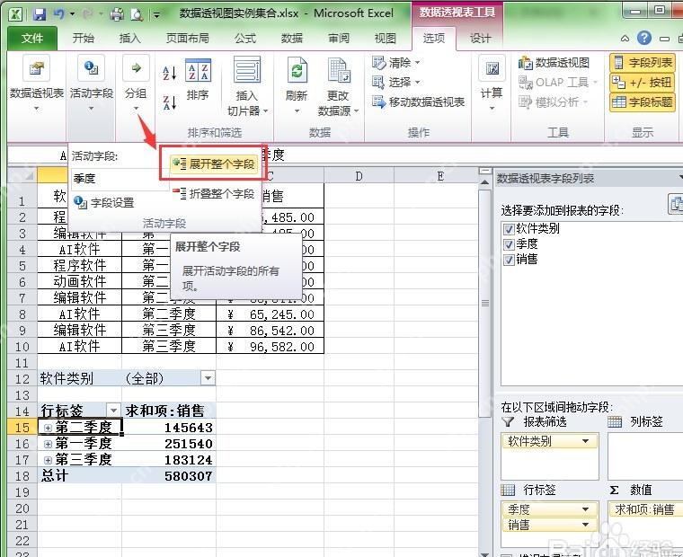Click 折叠整个字段 (Collapse Entire Field)
This screenshot has height=557, width=683.
(x=214, y=193)
